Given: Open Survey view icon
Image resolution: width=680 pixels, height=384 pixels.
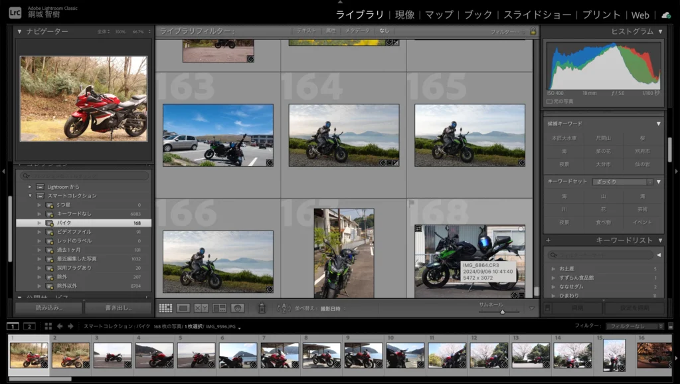Looking at the screenshot, I should (219, 308).
